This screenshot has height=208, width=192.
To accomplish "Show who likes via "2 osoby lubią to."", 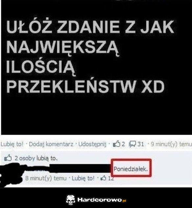I will (36, 158).
